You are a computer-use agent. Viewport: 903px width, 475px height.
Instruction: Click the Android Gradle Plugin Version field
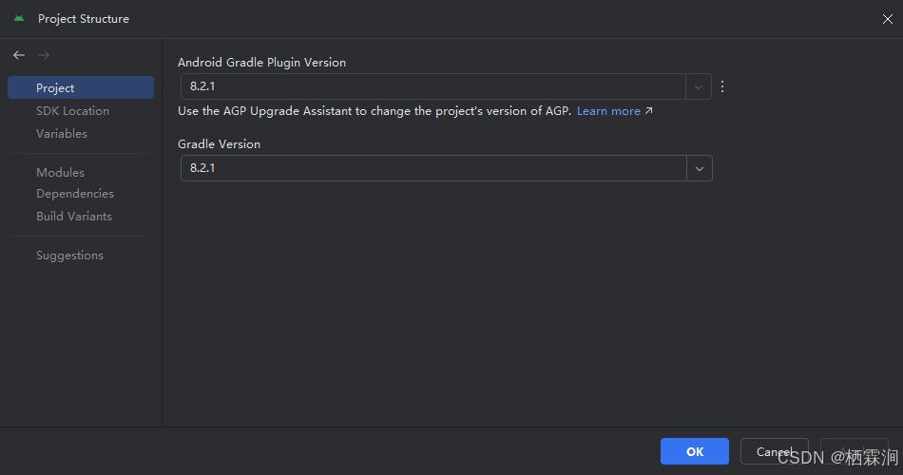[433, 86]
